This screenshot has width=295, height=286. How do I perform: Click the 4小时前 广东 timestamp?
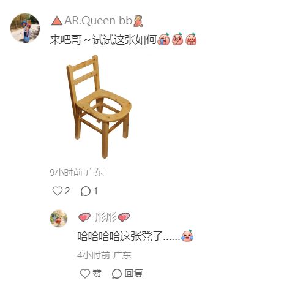coord(104,255)
